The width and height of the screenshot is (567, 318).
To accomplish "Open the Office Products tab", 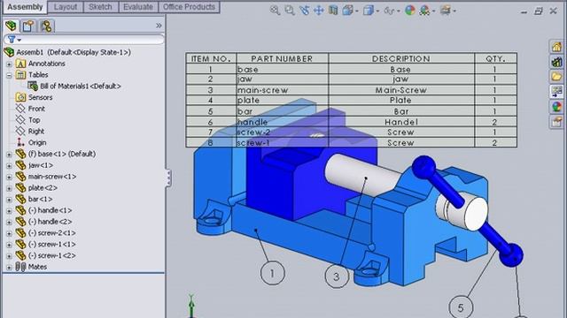I will point(189,7).
